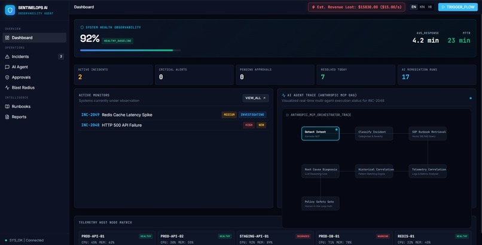Open Reports in the sidebar
The image size is (482, 245).
(x=35, y=117)
